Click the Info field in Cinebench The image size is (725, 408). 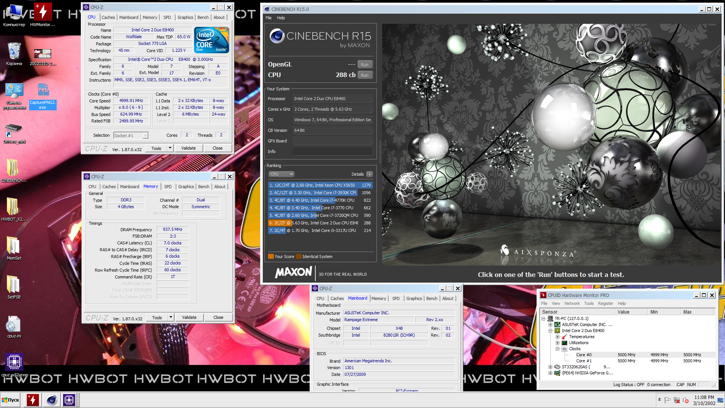(333, 151)
